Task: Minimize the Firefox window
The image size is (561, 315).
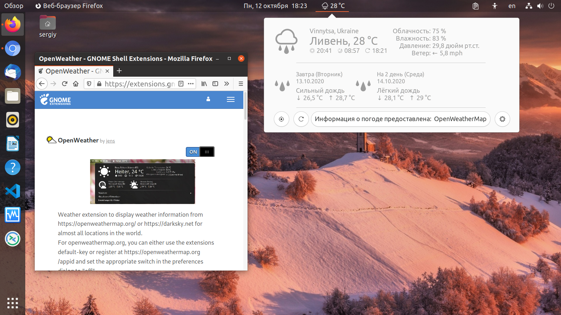Action: (x=217, y=58)
